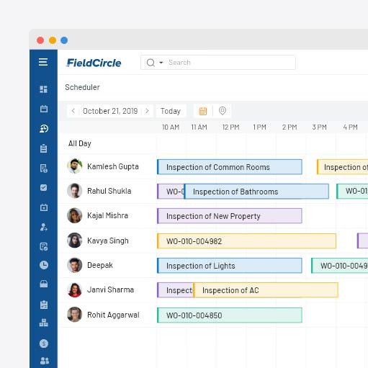The width and height of the screenshot is (368, 368).
Task: Click into the Search field
Action: [218, 63]
